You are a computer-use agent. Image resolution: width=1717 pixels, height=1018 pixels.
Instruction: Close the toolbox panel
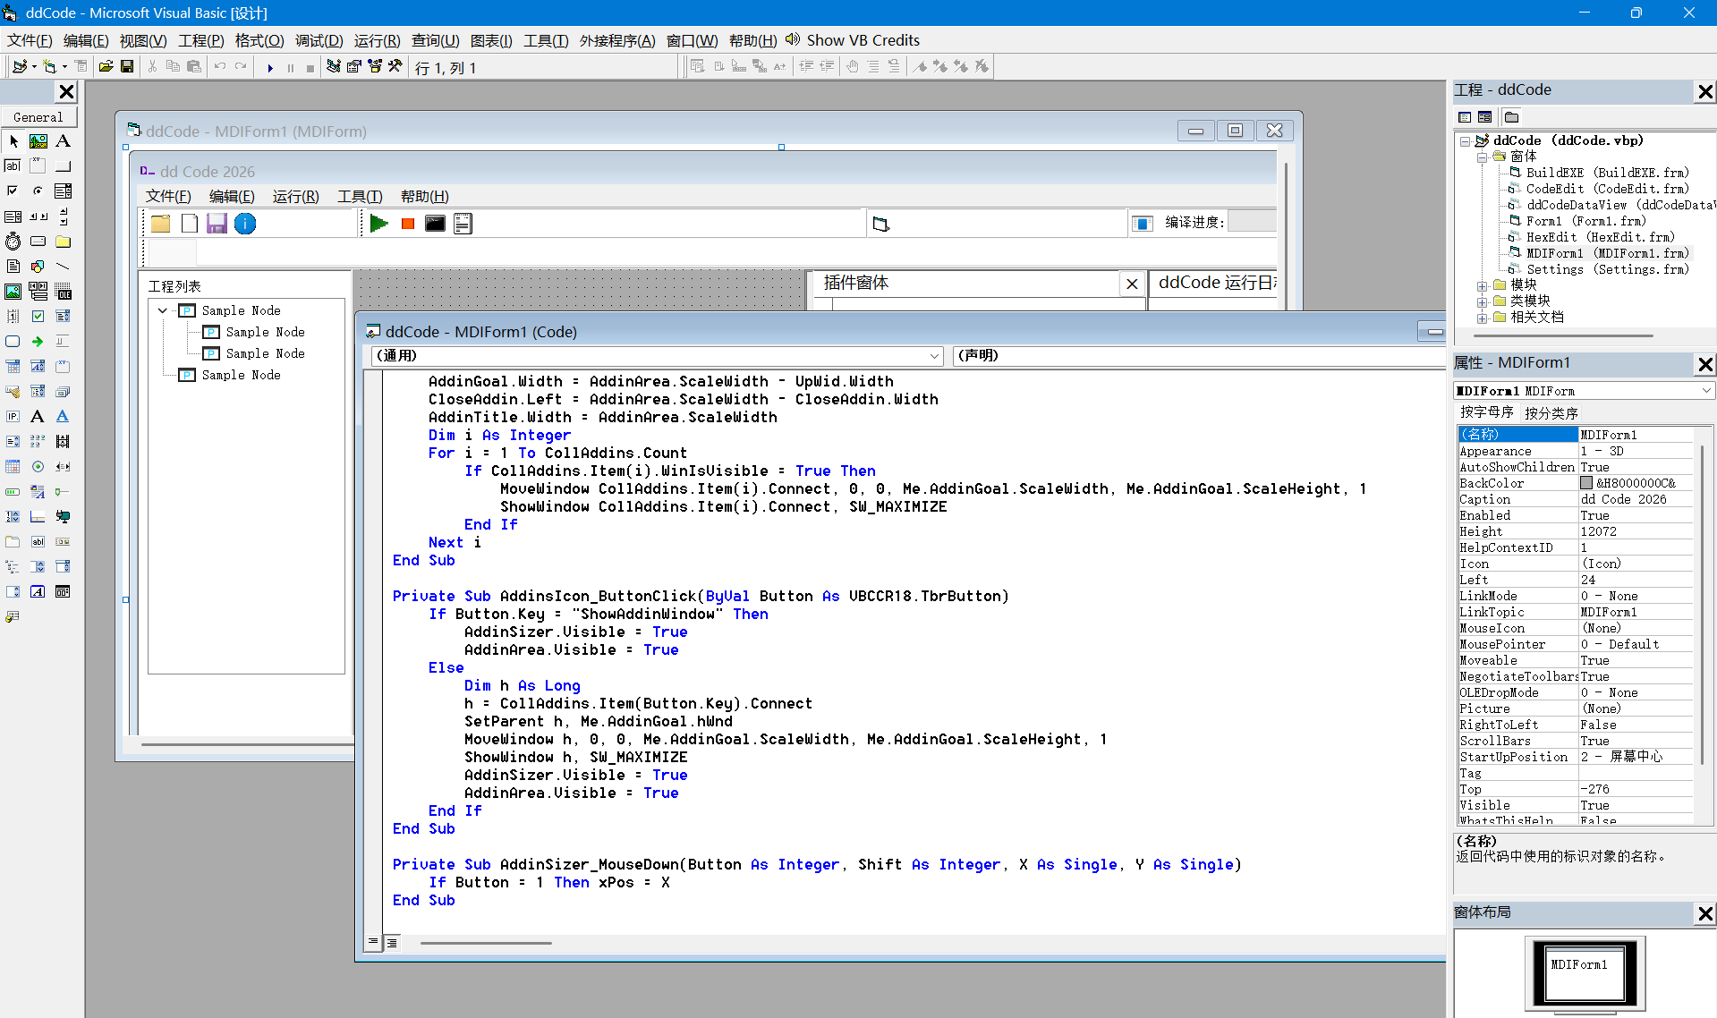66,92
